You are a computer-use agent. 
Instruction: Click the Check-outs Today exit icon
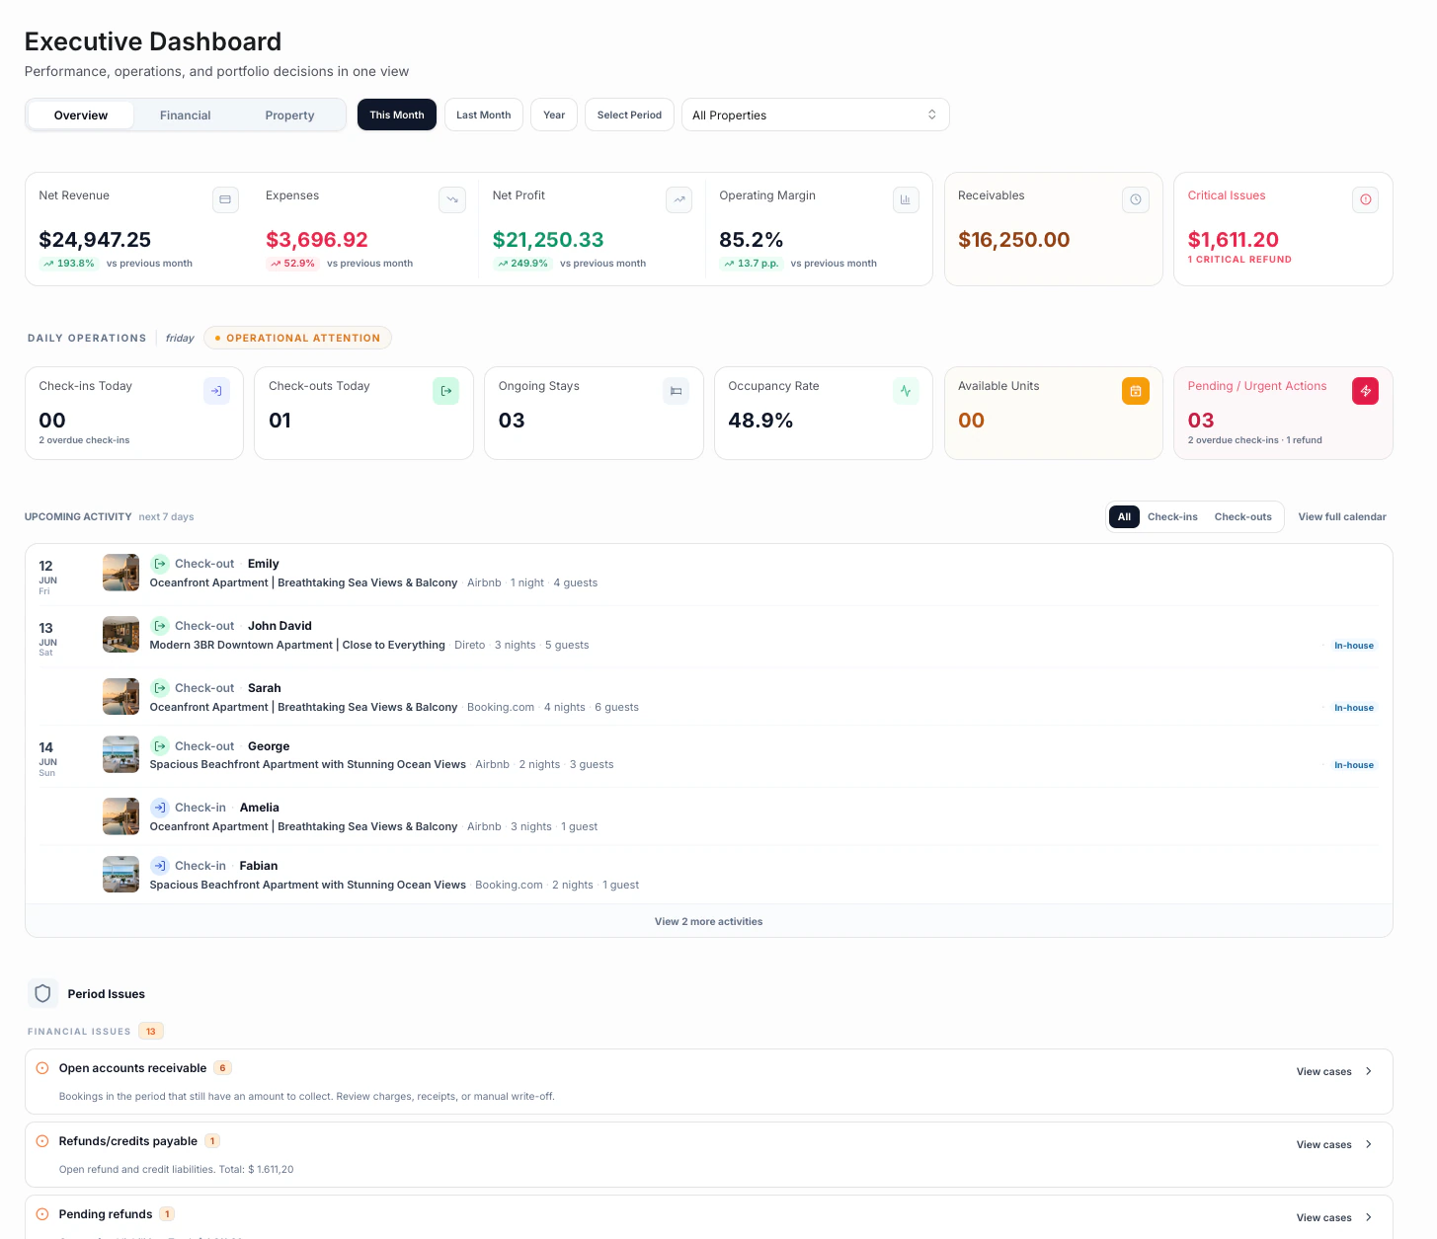pyautogui.click(x=446, y=391)
